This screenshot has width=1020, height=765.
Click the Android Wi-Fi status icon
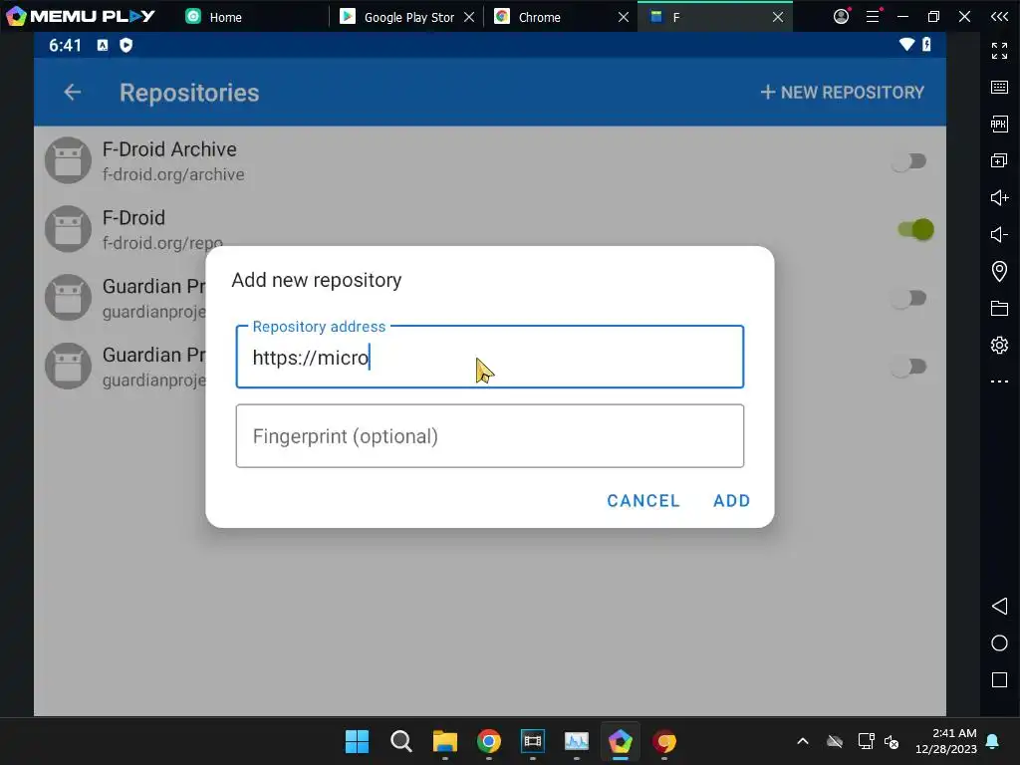coord(906,44)
